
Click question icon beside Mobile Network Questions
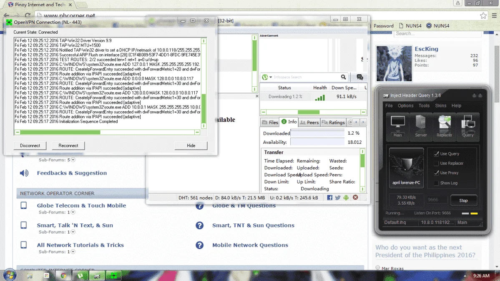click(200, 245)
